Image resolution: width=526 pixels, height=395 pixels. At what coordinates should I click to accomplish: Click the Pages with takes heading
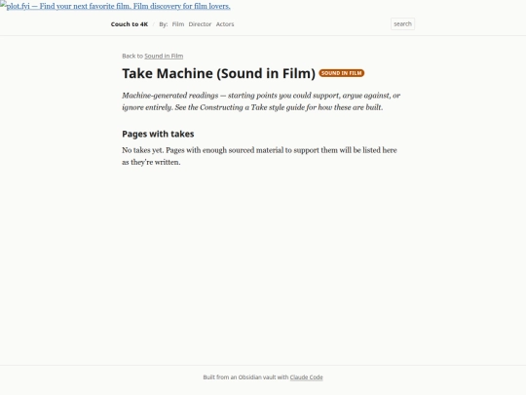pyautogui.click(x=158, y=134)
